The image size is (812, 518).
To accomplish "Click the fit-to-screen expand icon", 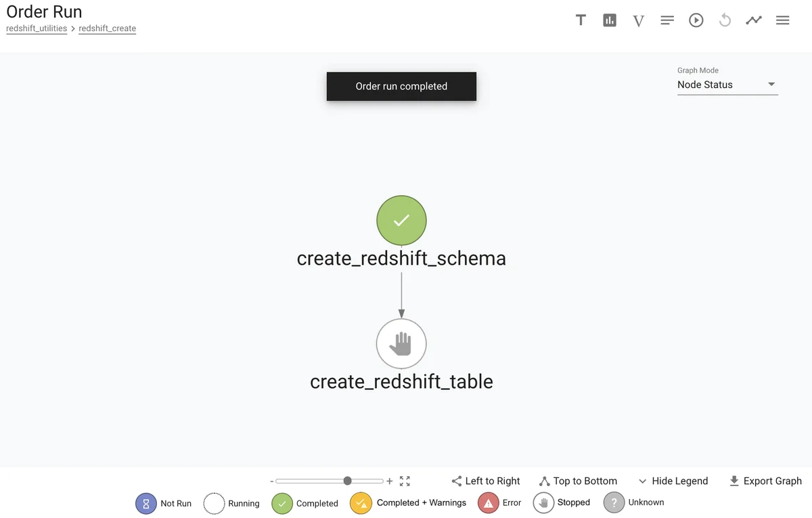I will coord(405,481).
